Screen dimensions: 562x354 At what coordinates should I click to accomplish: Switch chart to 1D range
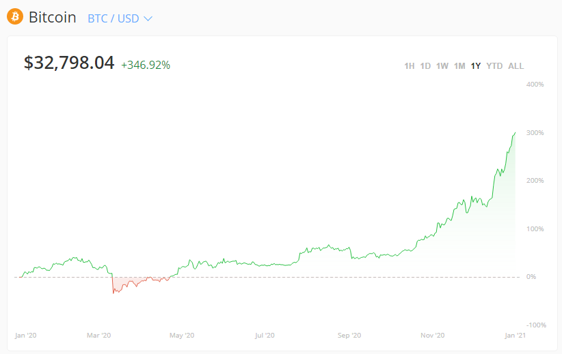[425, 66]
